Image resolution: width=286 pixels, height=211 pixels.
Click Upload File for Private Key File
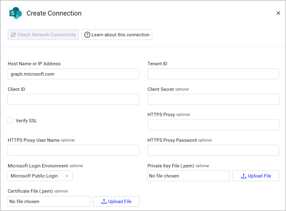point(256,176)
